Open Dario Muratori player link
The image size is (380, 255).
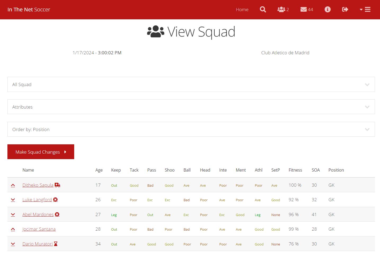click(38, 244)
